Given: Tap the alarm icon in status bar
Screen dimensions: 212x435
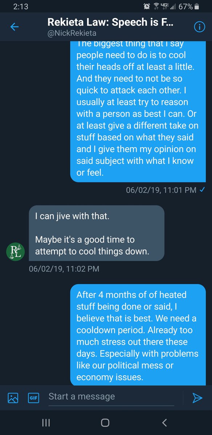Looking at the screenshot, I should tap(147, 6).
